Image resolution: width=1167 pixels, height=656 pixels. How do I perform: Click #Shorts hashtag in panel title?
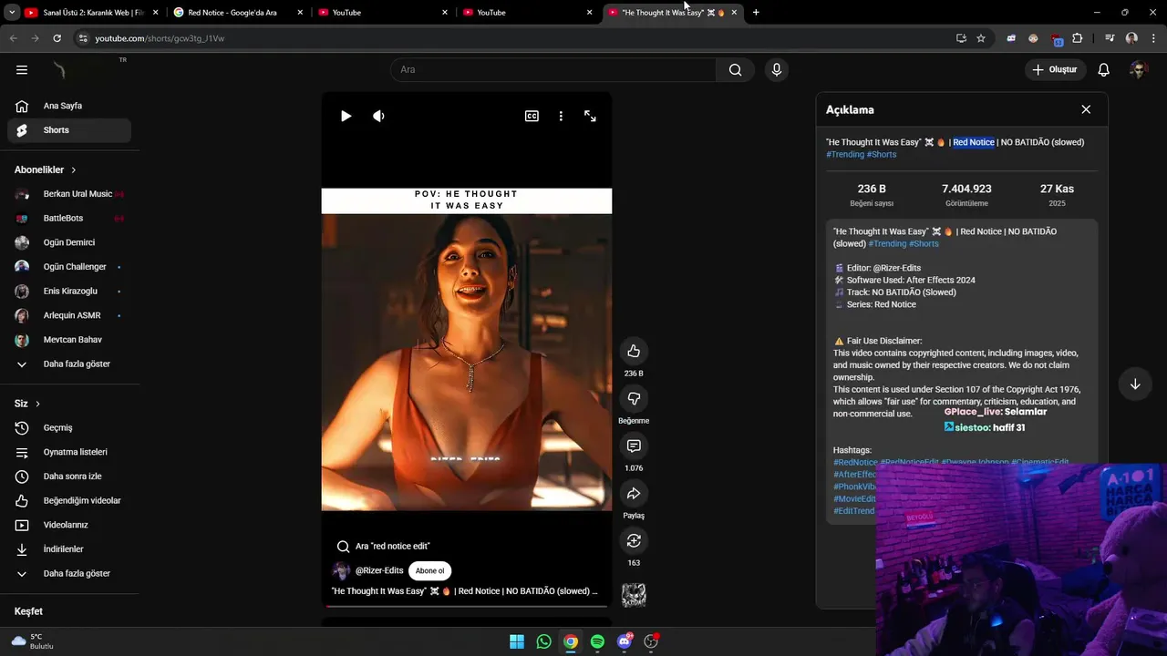882,154
